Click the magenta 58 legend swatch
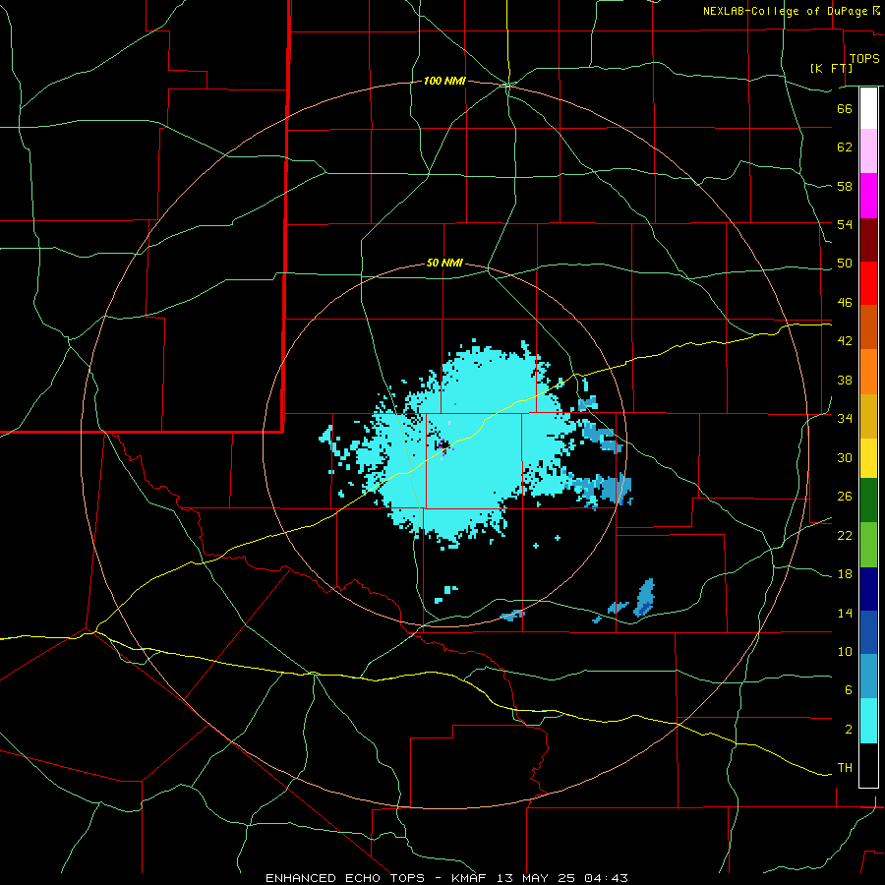Screen dimensions: 885x885 click(868, 196)
